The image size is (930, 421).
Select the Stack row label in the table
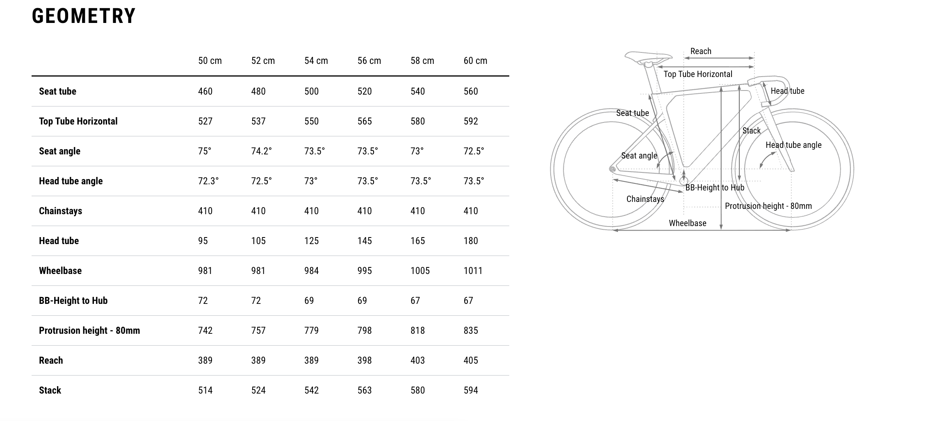click(x=50, y=390)
